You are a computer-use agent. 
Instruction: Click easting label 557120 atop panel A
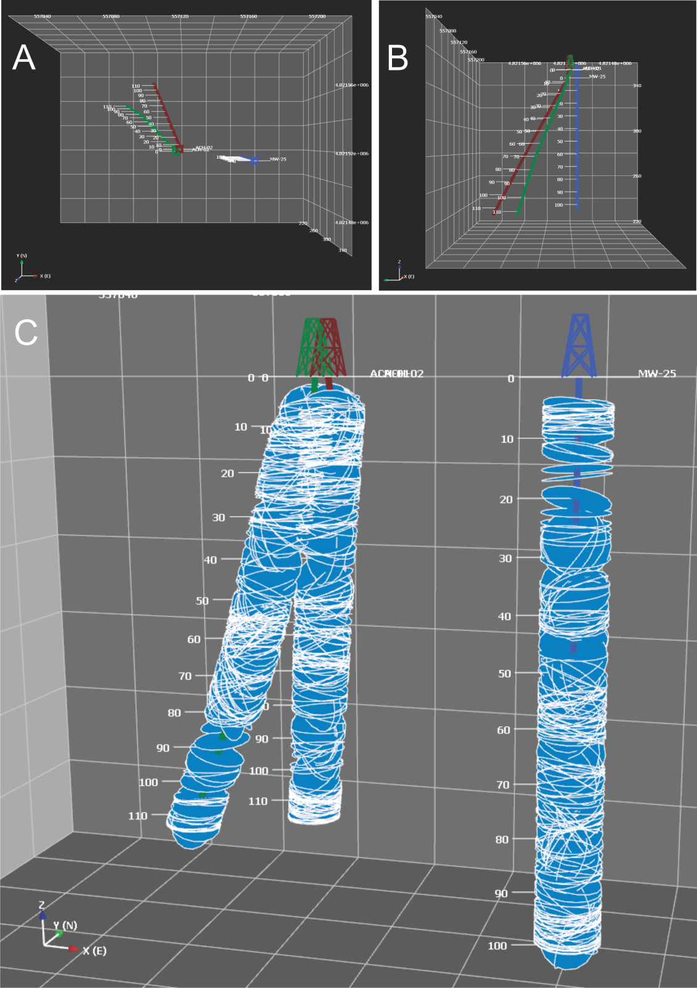180,17
